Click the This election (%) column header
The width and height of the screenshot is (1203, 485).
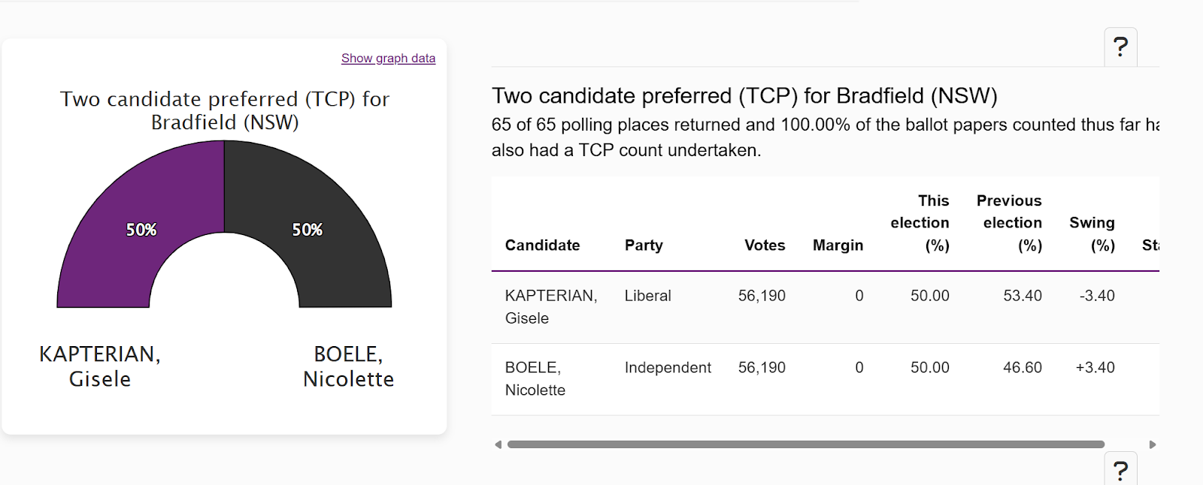[920, 223]
